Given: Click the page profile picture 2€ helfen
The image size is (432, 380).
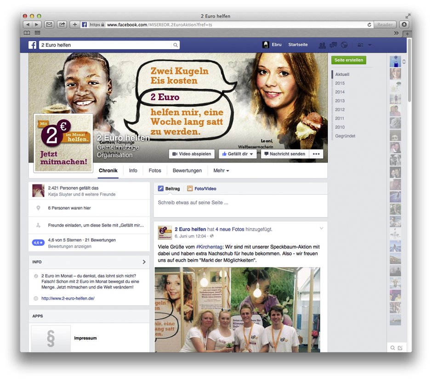Looking at the screenshot, I should 63,142.
